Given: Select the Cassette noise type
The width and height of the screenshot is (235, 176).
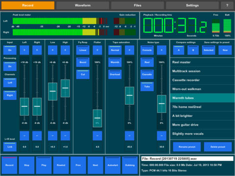Looking at the screenshot, I should pyautogui.click(x=147, y=74).
